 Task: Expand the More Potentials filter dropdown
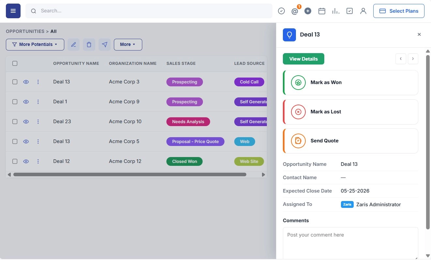click(x=35, y=45)
